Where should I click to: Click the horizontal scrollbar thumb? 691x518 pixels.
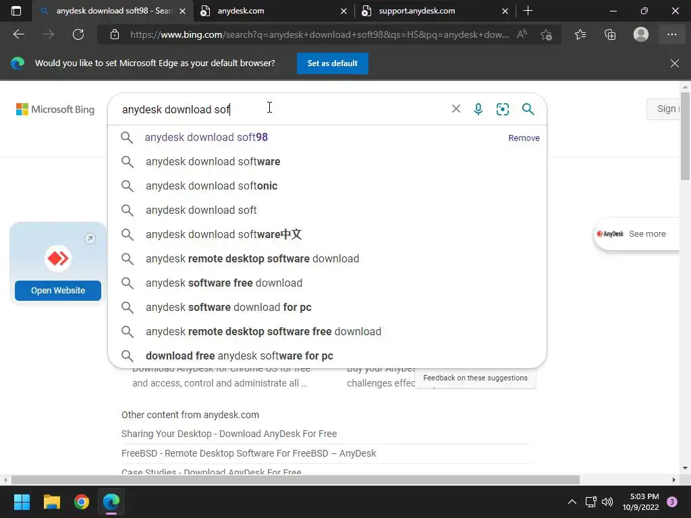pos(296,480)
